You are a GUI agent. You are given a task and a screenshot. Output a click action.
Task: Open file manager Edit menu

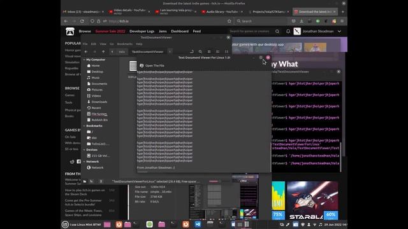[94, 44]
